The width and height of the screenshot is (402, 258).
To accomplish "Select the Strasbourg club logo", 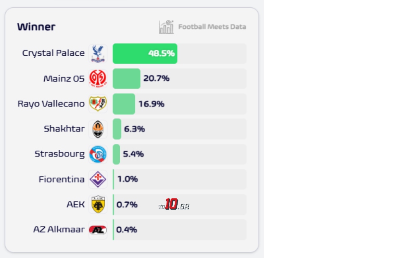I will pyautogui.click(x=98, y=154).
